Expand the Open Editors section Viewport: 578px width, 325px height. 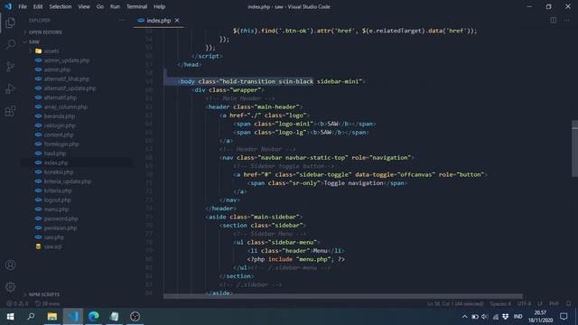(45, 32)
